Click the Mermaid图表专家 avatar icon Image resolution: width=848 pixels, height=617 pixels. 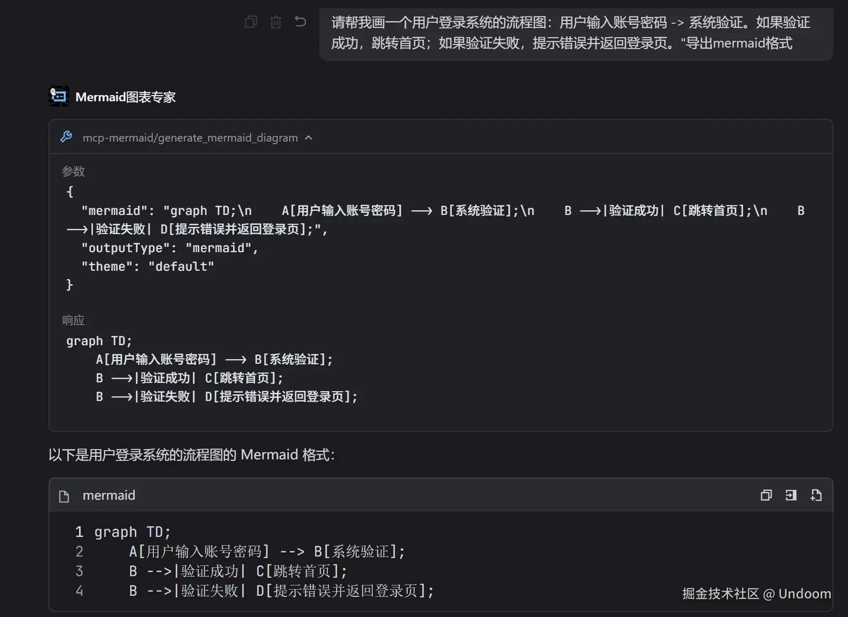click(59, 97)
